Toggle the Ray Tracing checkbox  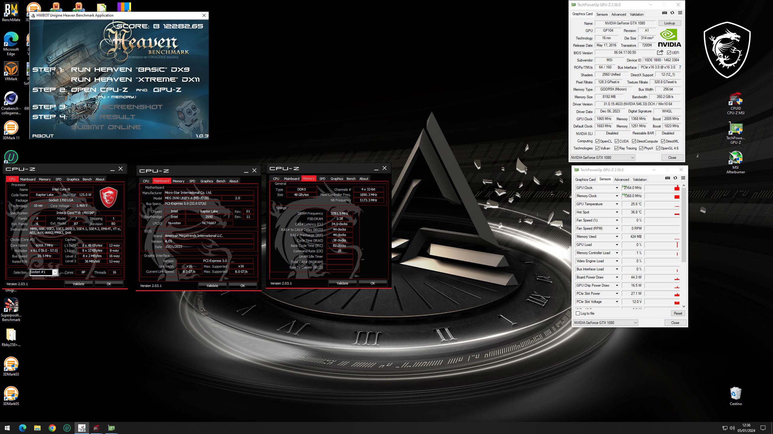click(x=616, y=148)
